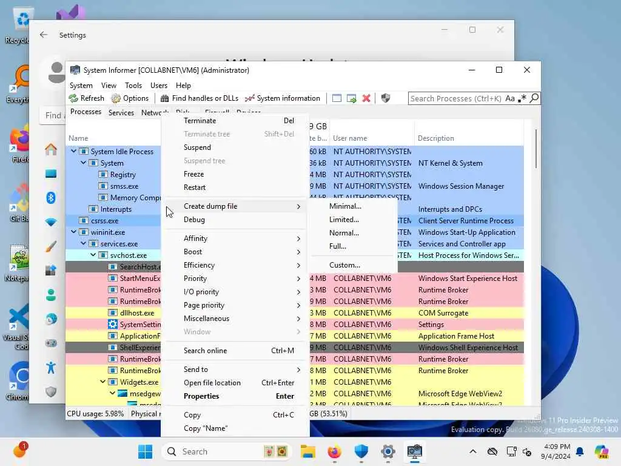The image size is (621, 466).
Task: Open the taskbar clock and date
Action: 556,451
